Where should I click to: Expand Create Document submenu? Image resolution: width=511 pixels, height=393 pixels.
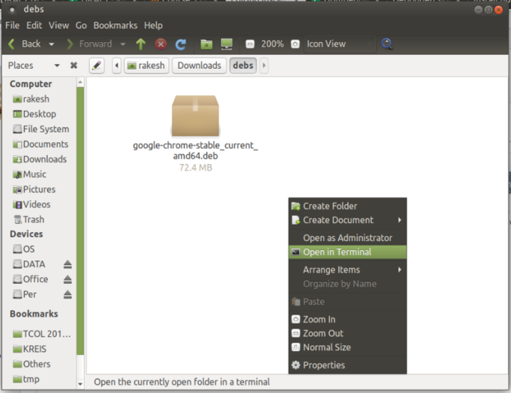point(348,220)
